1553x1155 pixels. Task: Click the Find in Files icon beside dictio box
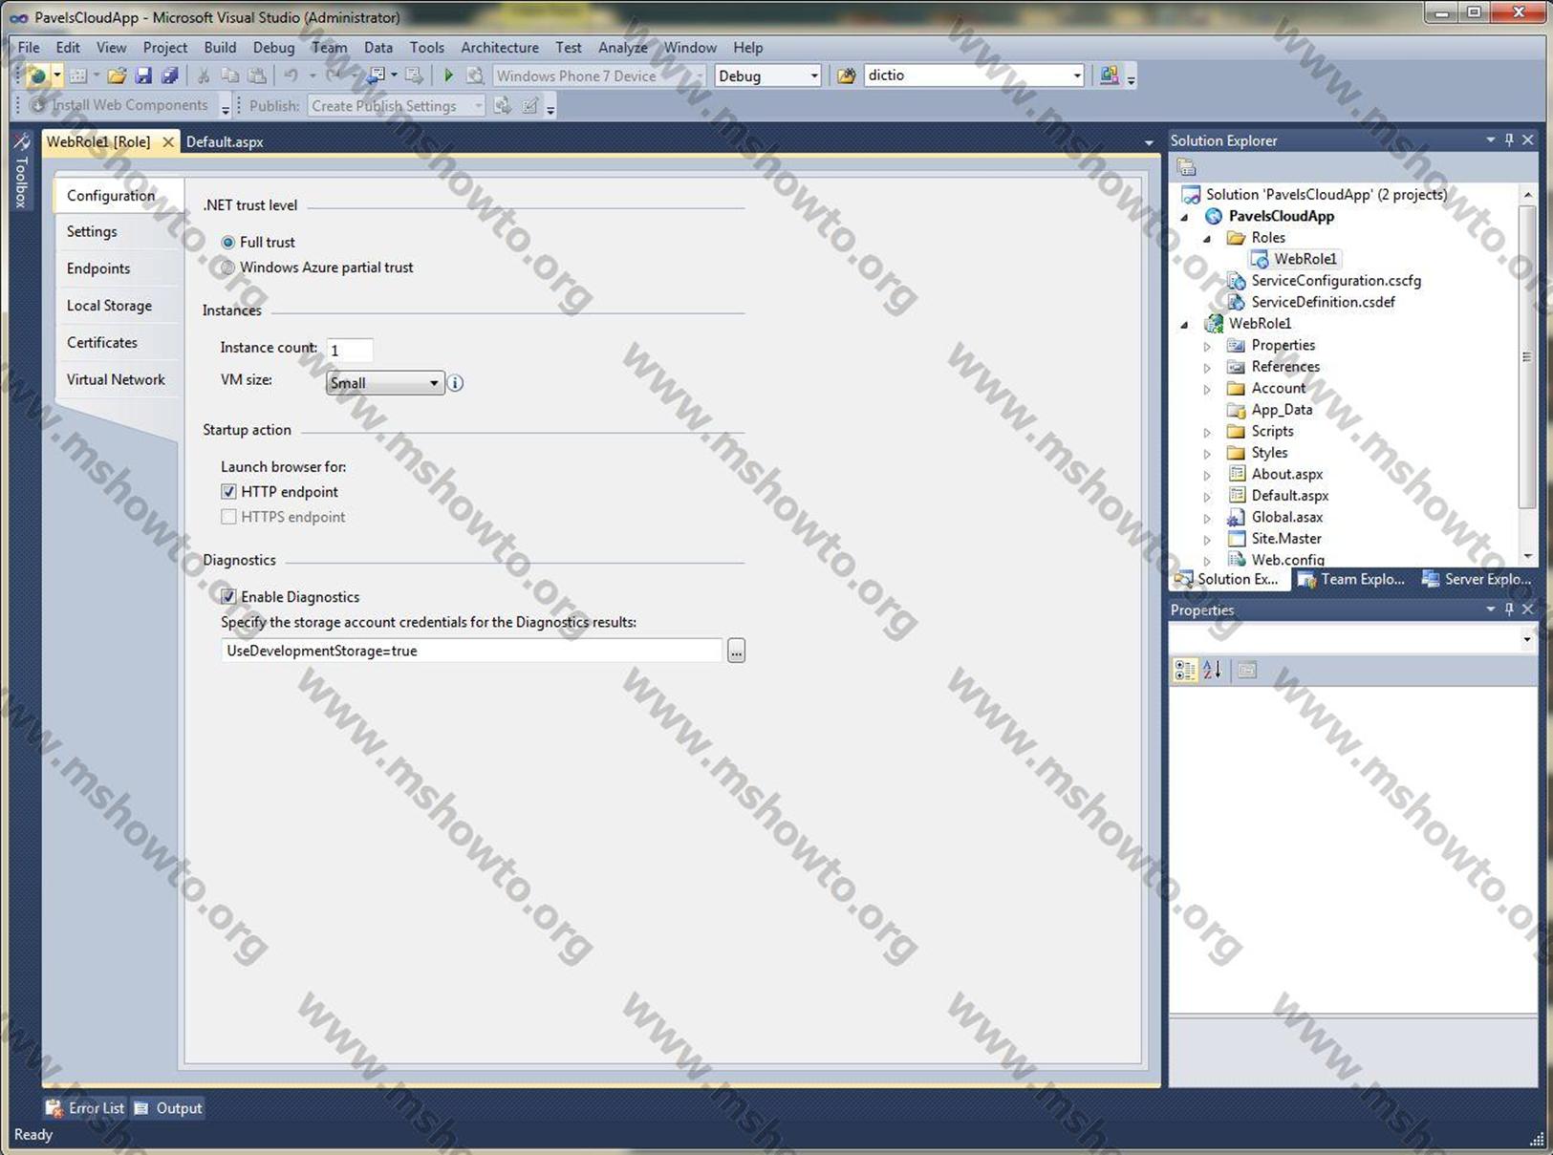click(846, 75)
